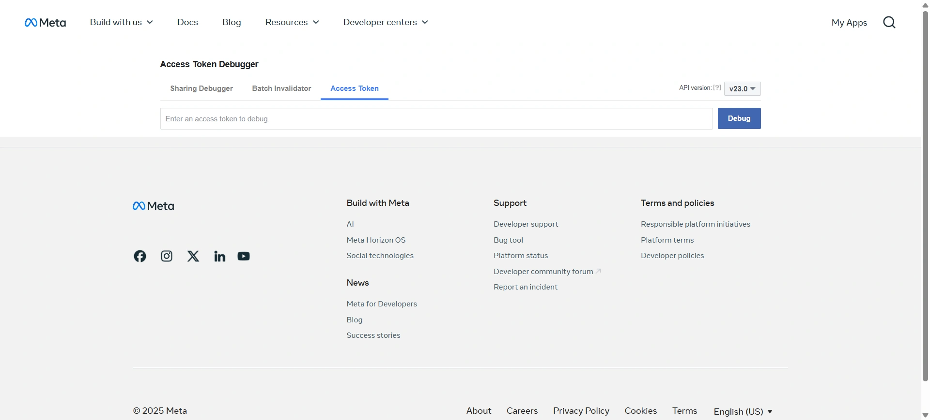Click the Meta logo in header
930x420 pixels.
[45, 23]
